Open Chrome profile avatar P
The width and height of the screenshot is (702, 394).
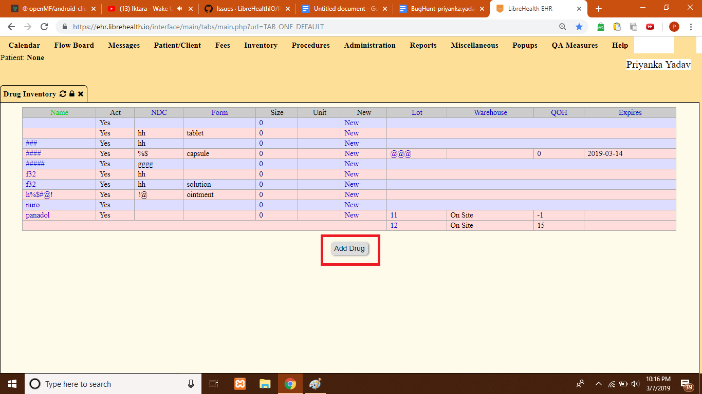click(674, 27)
